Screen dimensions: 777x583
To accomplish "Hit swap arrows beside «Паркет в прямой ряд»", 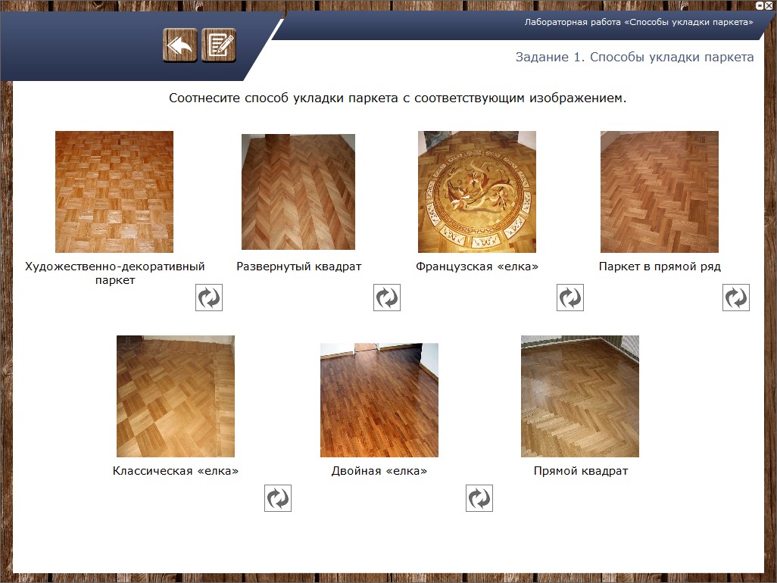I will point(736,298).
